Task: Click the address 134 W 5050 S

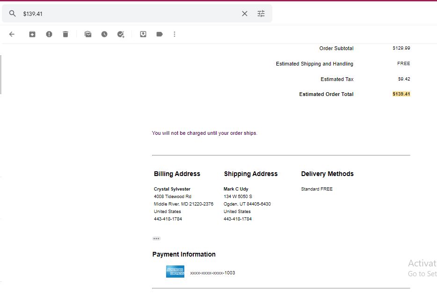Action: coord(238,197)
